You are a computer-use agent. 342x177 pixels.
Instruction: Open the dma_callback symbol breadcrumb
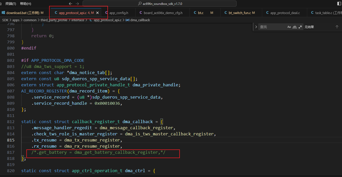click(138, 20)
